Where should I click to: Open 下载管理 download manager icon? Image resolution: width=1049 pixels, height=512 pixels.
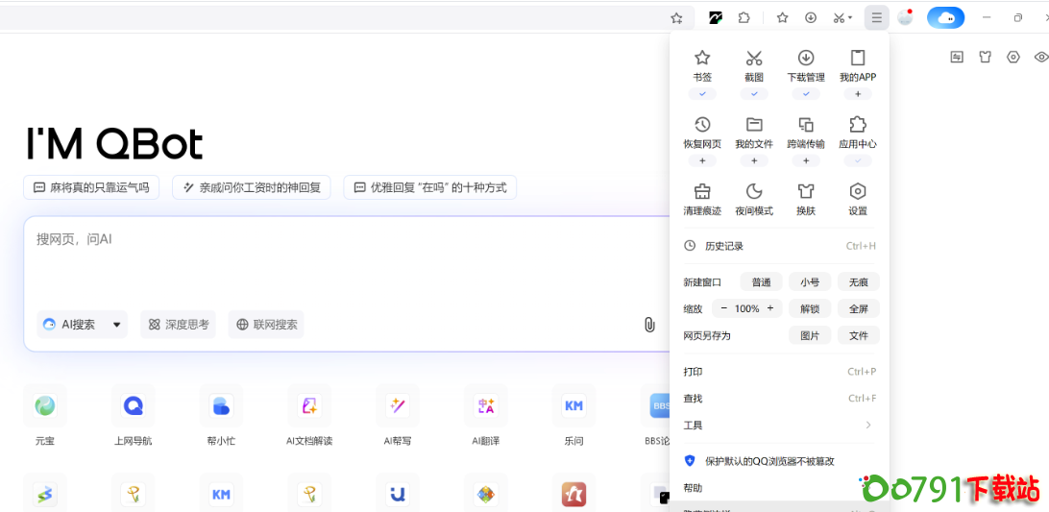(x=806, y=59)
